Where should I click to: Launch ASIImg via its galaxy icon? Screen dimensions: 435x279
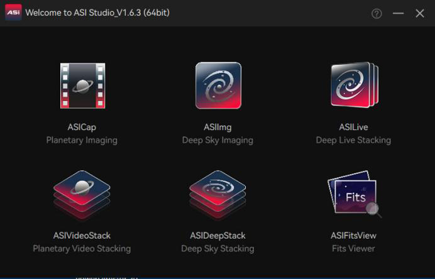(218, 85)
